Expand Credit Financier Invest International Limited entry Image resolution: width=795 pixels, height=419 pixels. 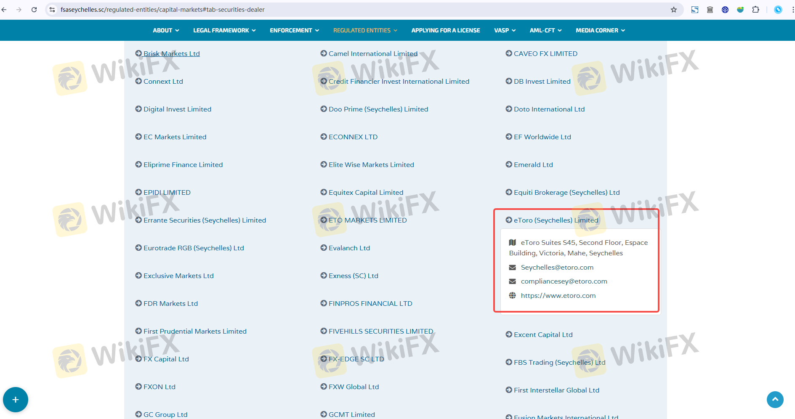pos(399,81)
